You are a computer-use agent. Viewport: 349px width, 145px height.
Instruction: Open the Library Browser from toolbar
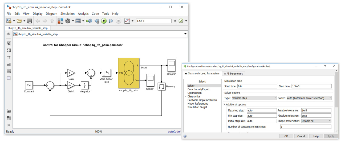[60, 21]
